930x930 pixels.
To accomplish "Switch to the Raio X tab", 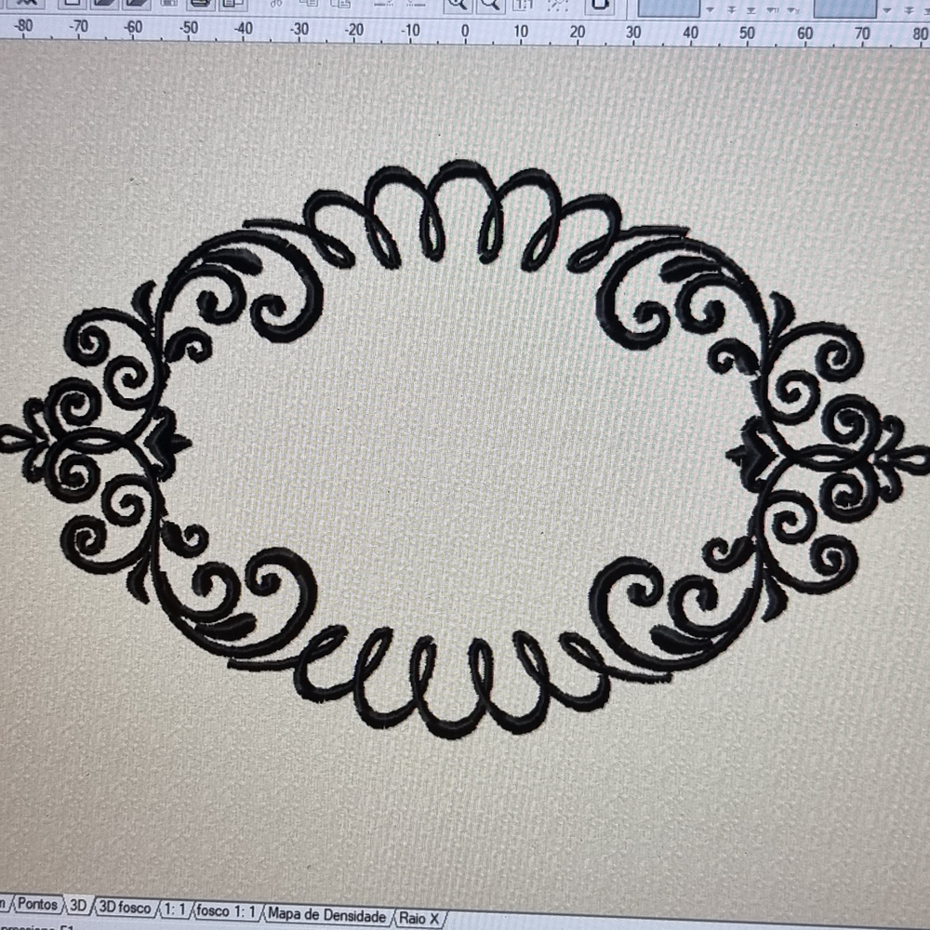I will [419, 919].
